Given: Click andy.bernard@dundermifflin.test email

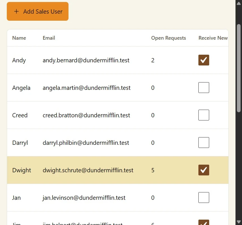Looking at the screenshot, I should pos(86,60).
